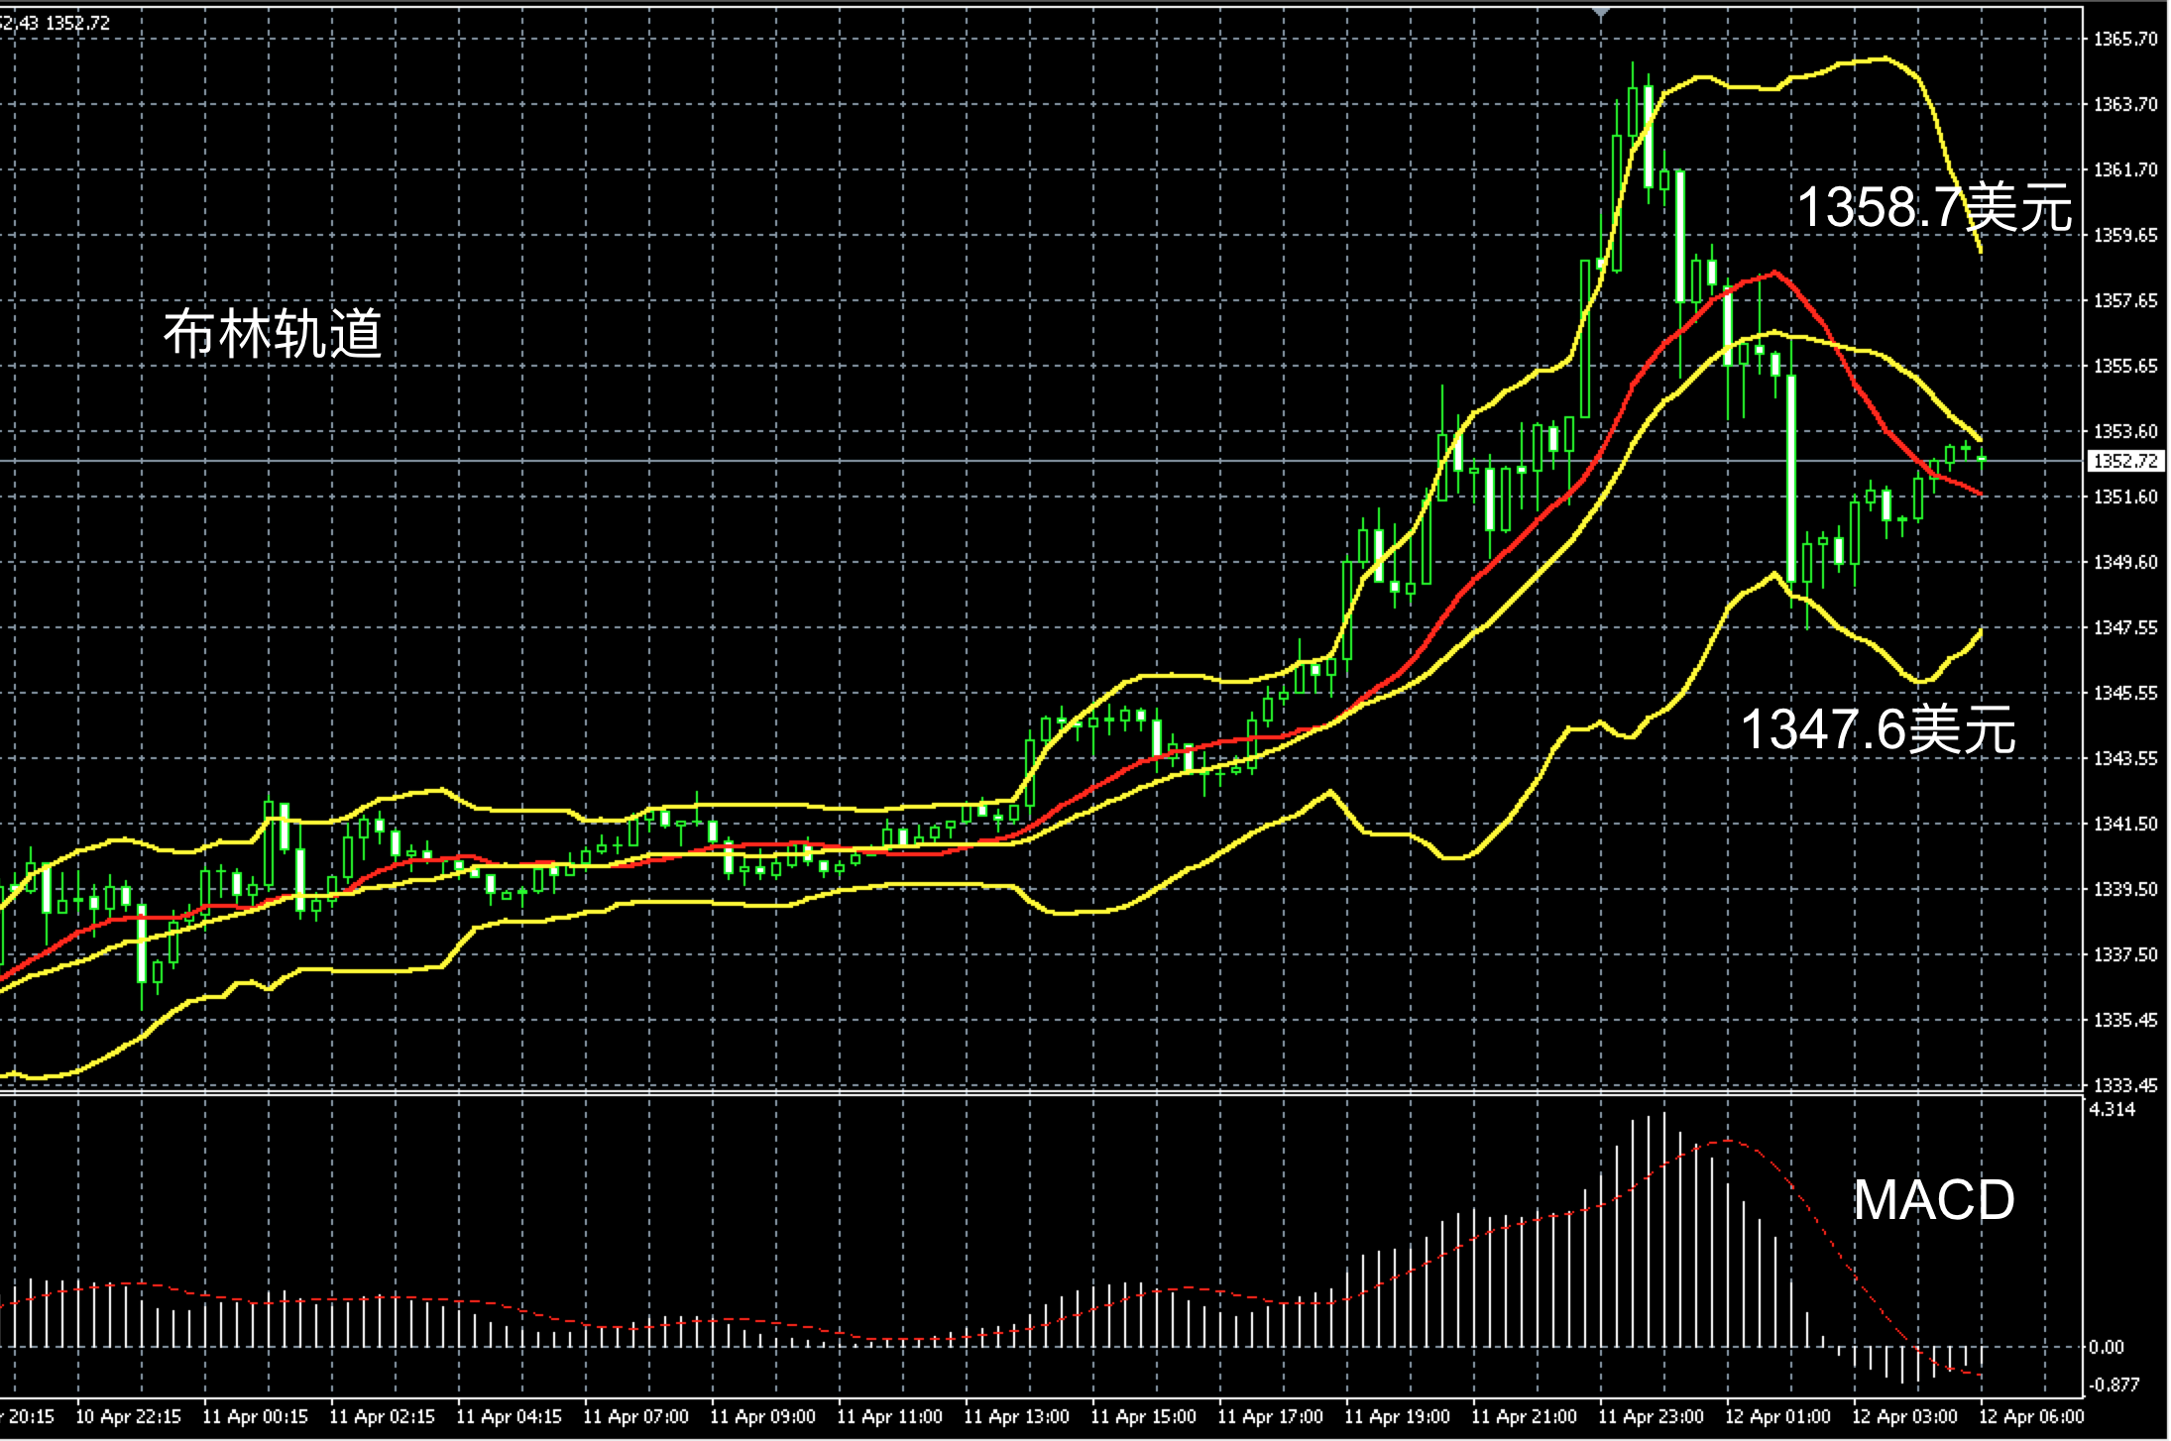Click the 1347.55 price scale label
Screen dimensions: 2171x1441
pos(2124,627)
